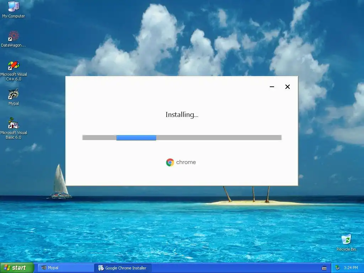The image size is (364, 273).
Task: Select the Recycle Bin icon
Action: (346, 242)
